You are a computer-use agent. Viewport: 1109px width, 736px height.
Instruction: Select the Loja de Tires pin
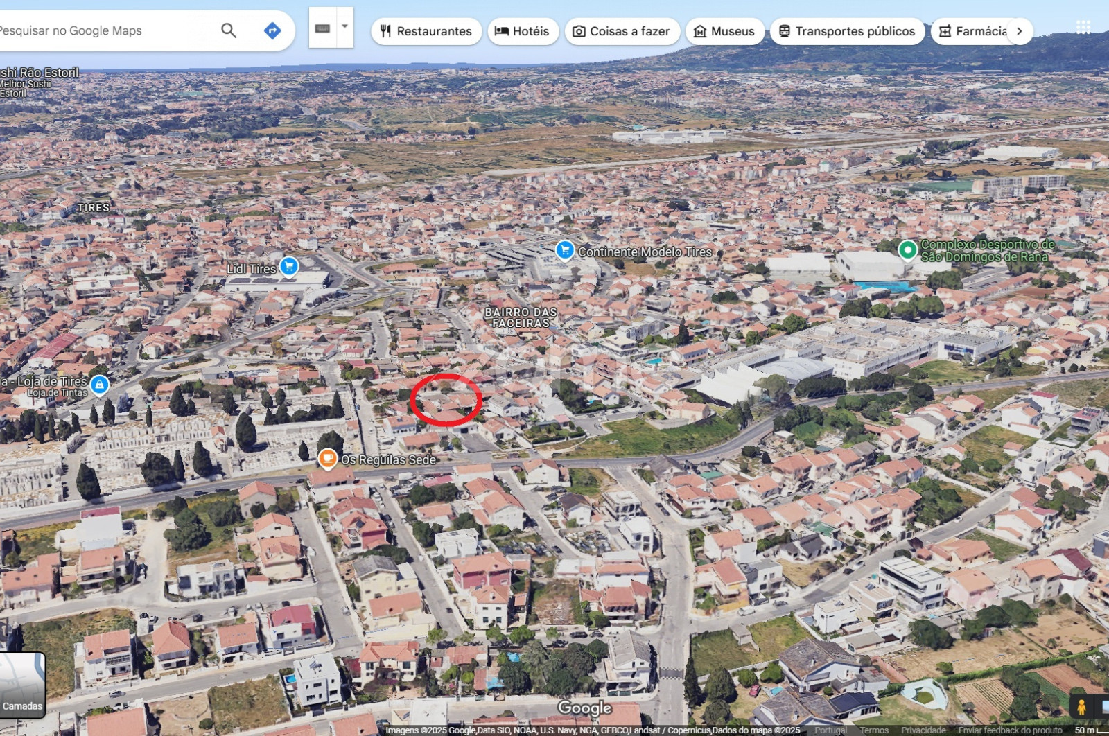[100, 384]
